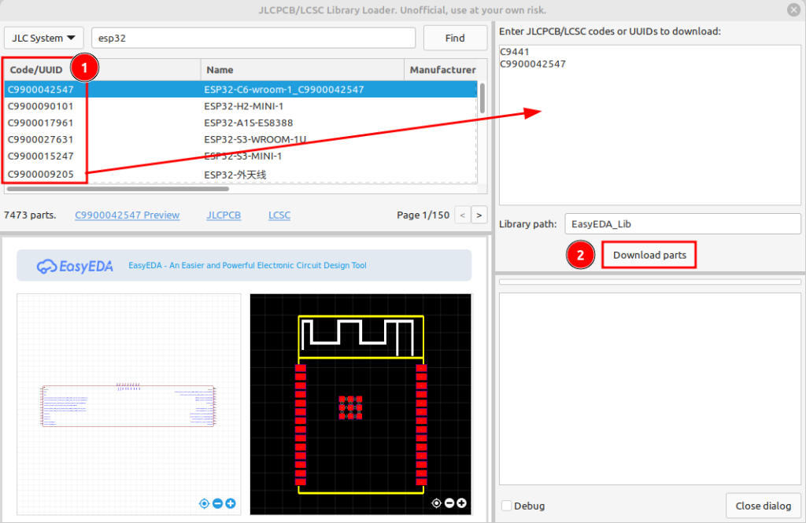Reset the footprint preview view

coord(436,503)
